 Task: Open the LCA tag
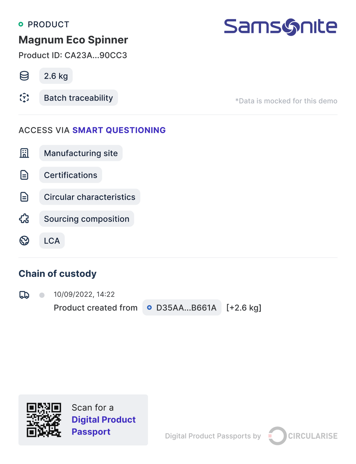[x=52, y=241]
